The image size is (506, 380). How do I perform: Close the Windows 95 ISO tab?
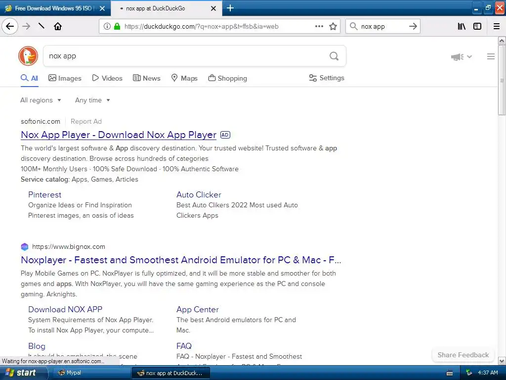tap(102, 8)
